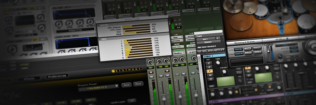The height and width of the screenshot is (105, 316).
Task: Select the 32' octave button in OSC 1
Action: click(210, 79)
